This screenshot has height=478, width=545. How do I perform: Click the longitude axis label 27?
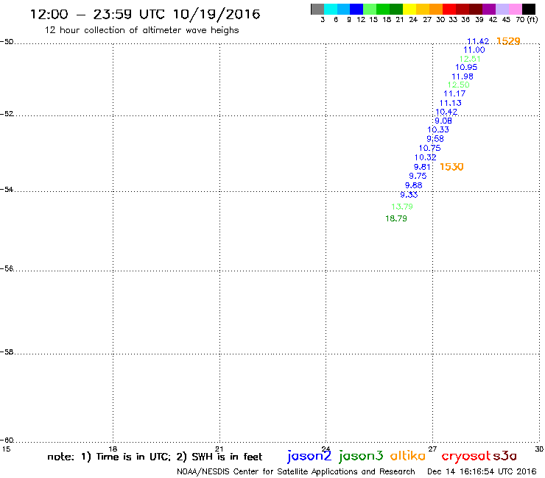point(432,449)
